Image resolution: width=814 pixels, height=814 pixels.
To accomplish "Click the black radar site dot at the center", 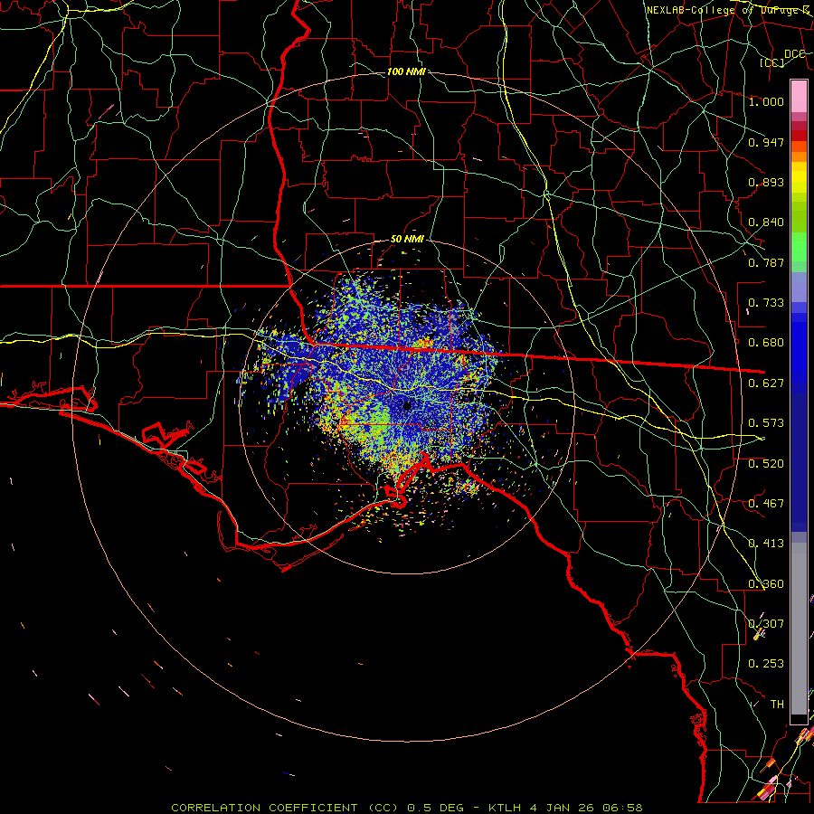I will click(x=407, y=405).
